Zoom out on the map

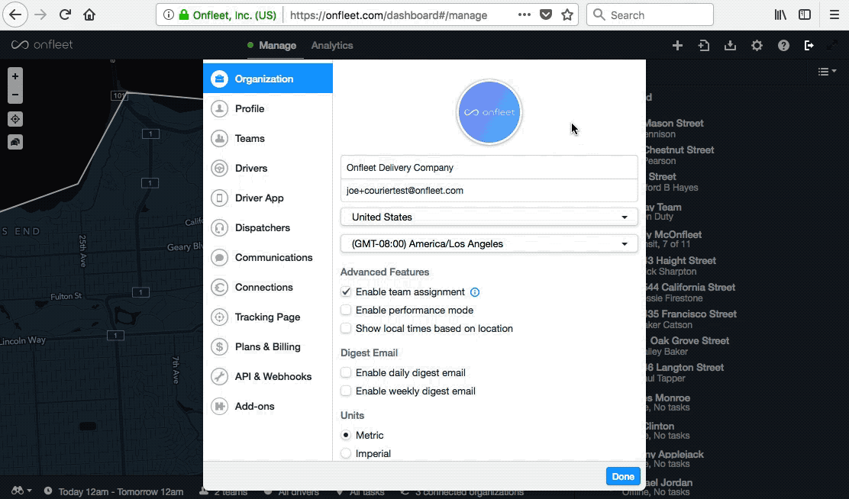tap(15, 95)
